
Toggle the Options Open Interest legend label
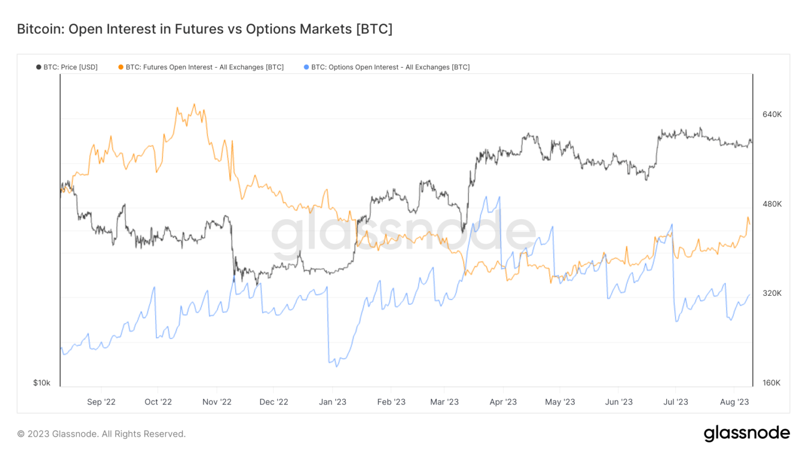pos(390,67)
